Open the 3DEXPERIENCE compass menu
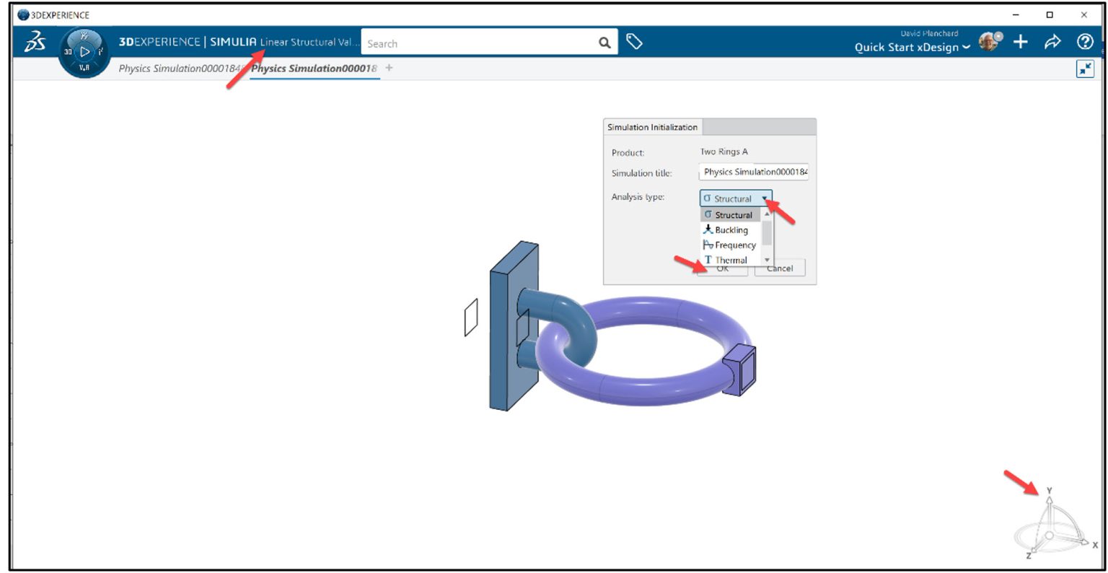 (84, 51)
